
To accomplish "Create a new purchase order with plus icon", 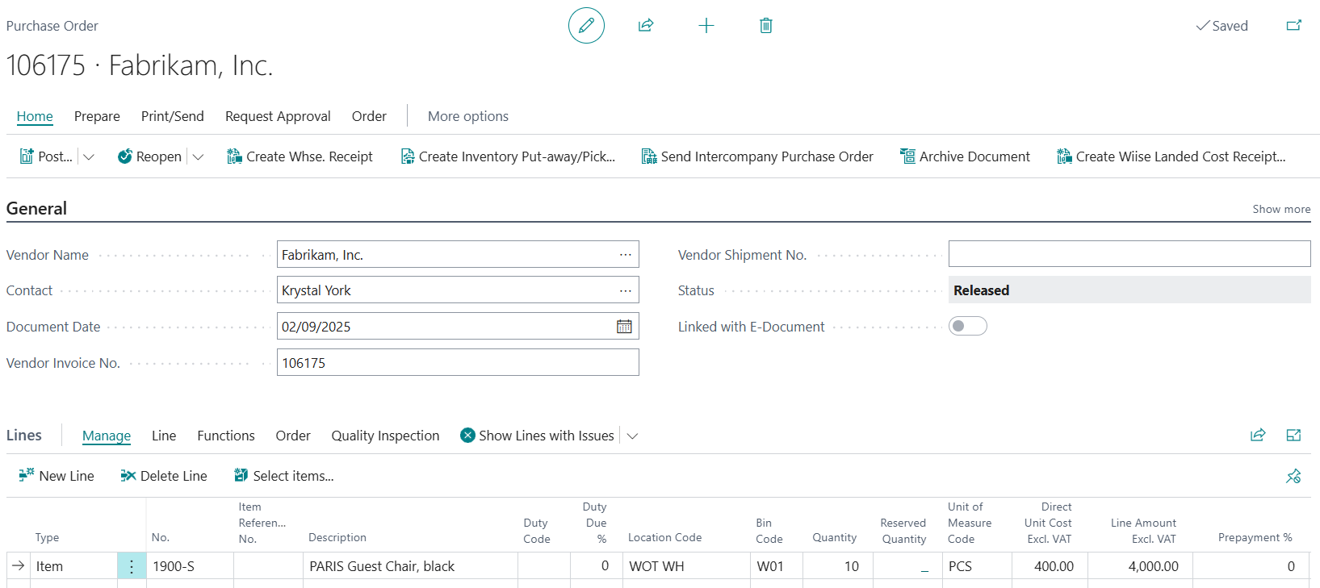I will (706, 26).
